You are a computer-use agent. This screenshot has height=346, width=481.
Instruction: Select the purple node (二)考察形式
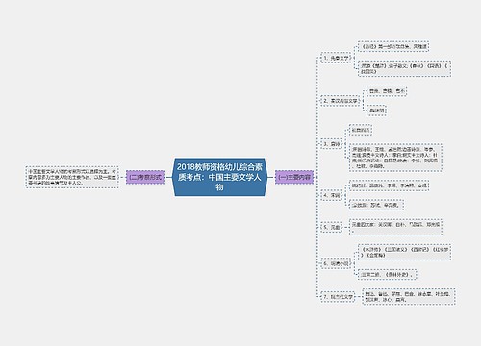pos(145,177)
